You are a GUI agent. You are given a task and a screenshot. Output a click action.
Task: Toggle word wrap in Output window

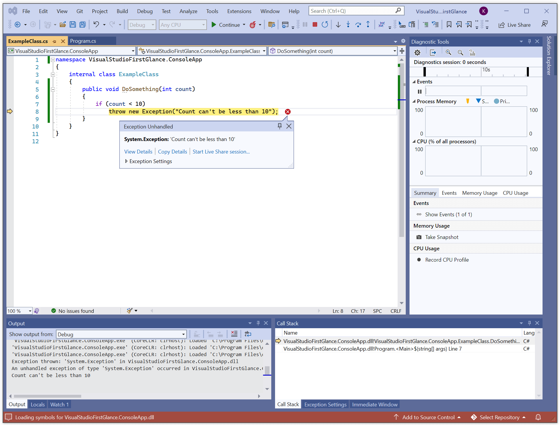point(248,334)
